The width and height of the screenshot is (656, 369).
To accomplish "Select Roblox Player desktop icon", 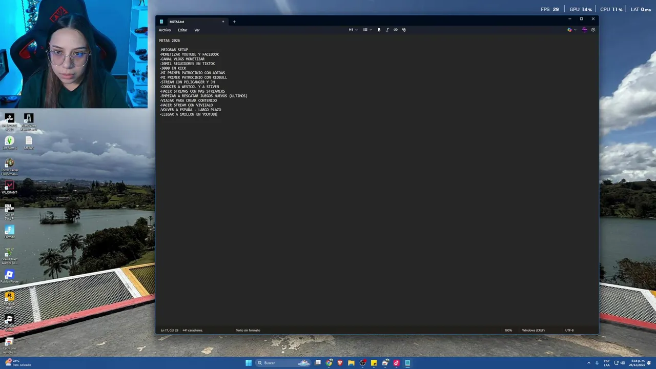I will click(9, 277).
